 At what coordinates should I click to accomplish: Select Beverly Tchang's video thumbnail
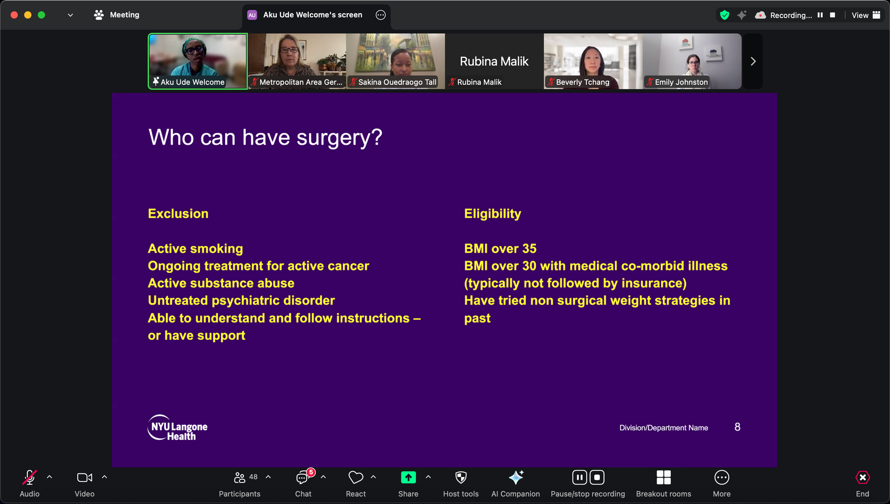click(592, 60)
